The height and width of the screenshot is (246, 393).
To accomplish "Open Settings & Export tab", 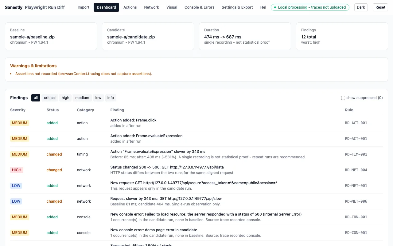I will 237,7.
